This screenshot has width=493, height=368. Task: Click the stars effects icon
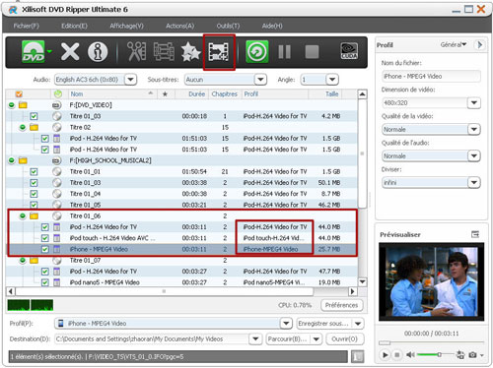(x=190, y=52)
